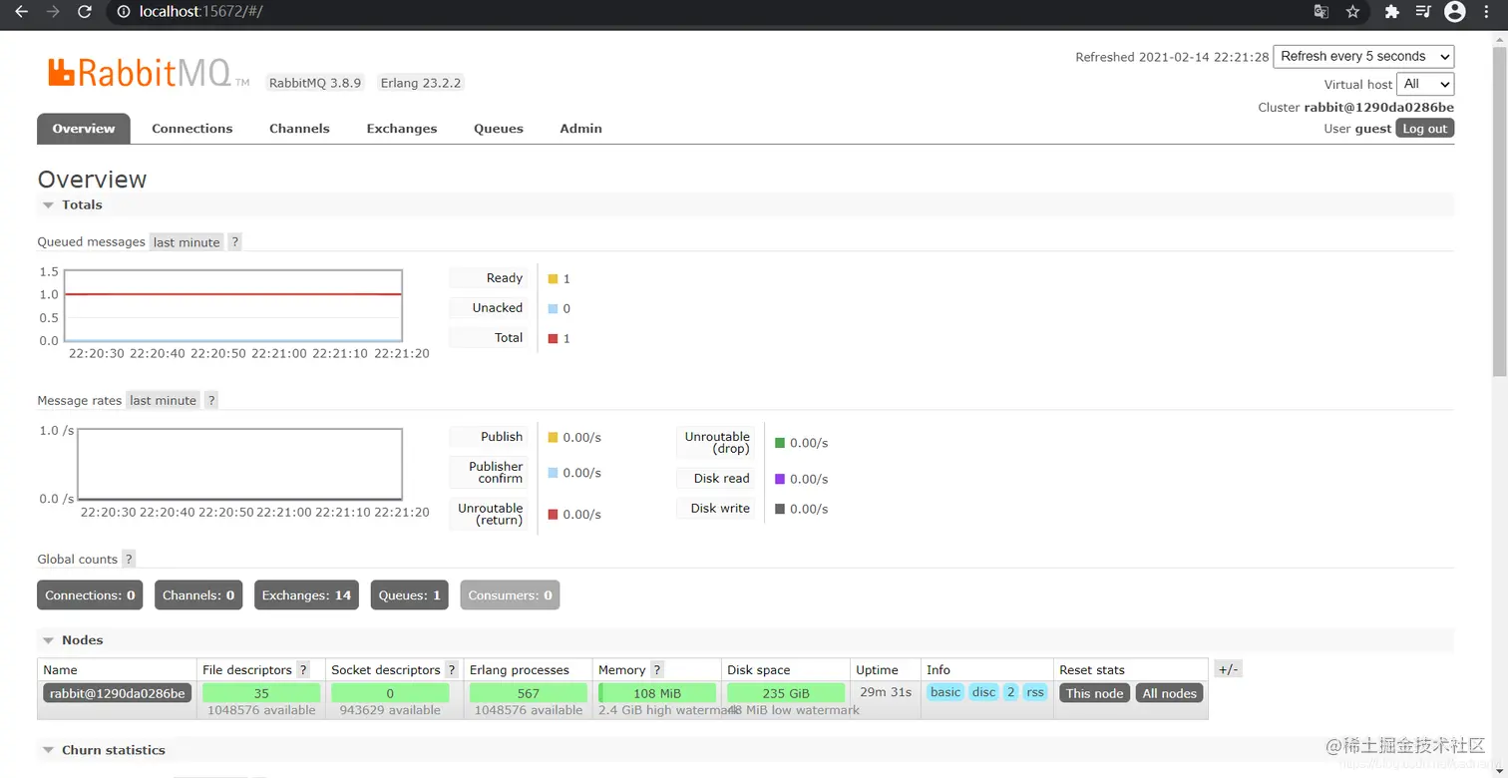
Task: Reset stats for This node
Action: point(1094,693)
